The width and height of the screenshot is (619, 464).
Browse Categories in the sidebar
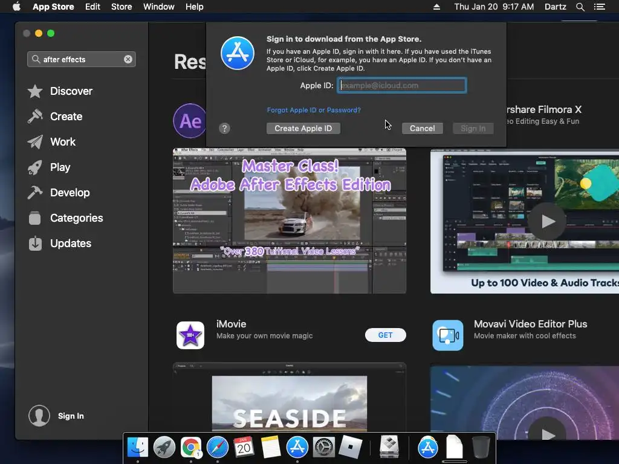pos(65,217)
